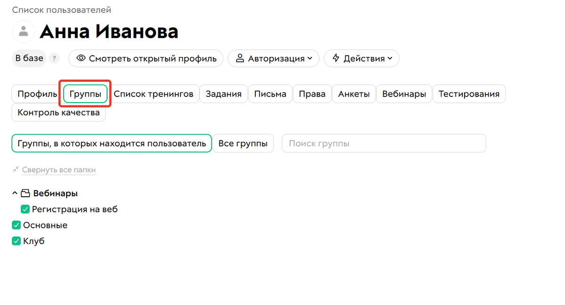Open the Авторизация dropdown menu
The image size is (565, 305).
273,58
